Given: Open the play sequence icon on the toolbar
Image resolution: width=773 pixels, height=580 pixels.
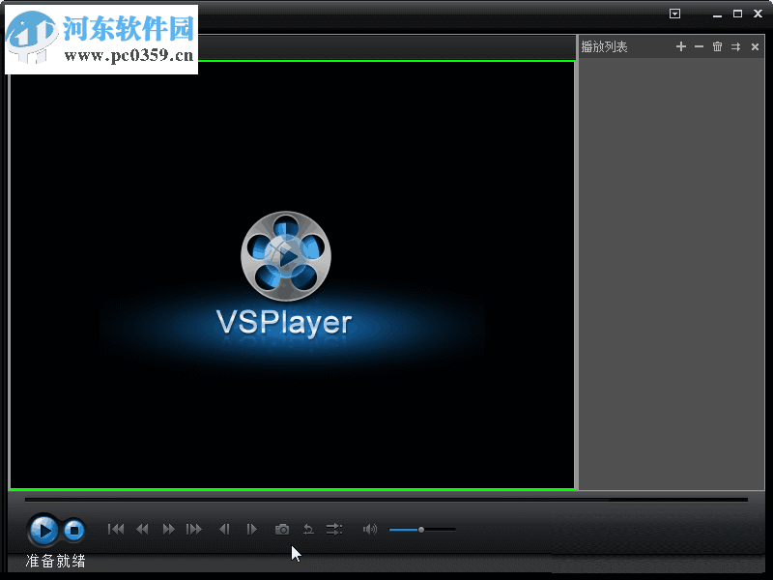Looking at the screenshot, I should pyautogui.click(x=334, y=529).
